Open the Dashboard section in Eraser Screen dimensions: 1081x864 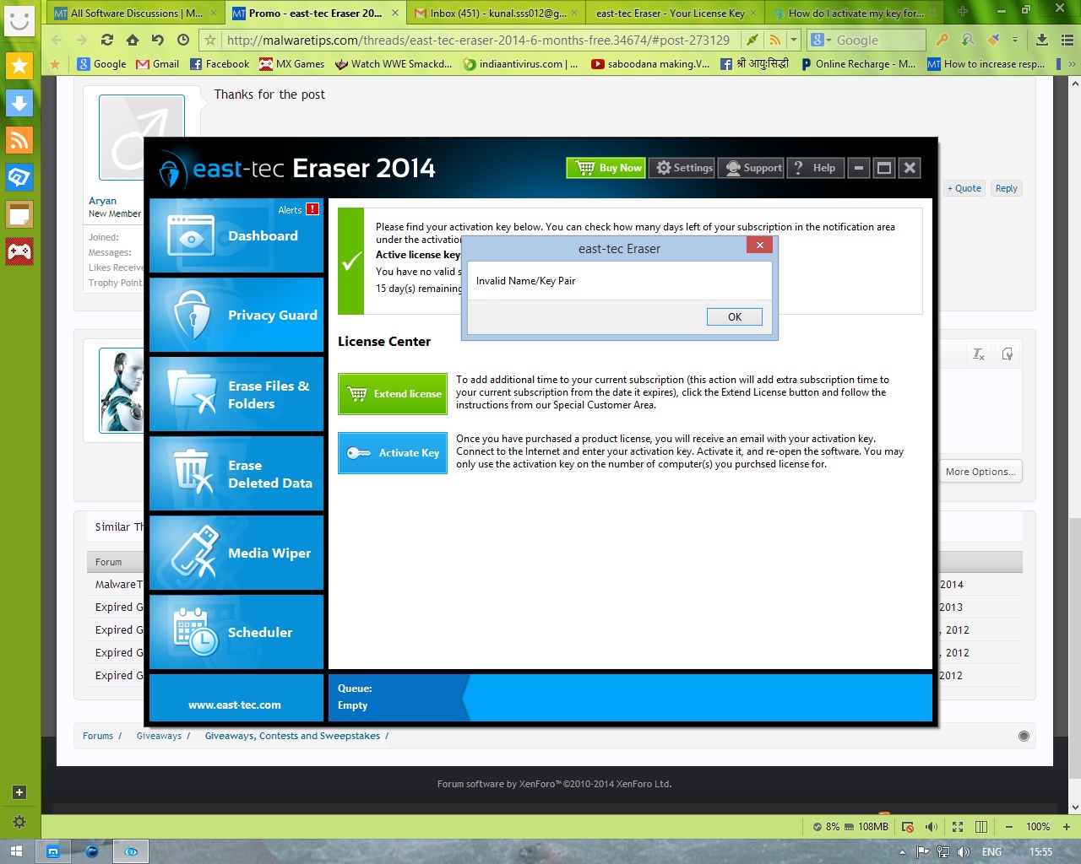(236, 235)
